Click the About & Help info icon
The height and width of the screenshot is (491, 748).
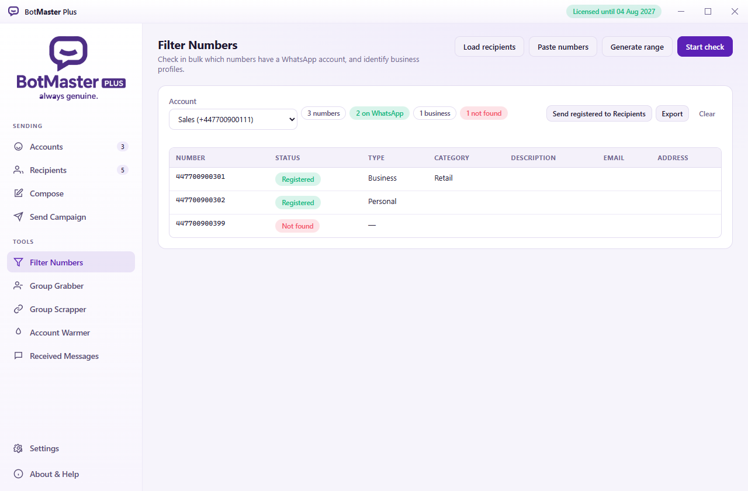(x=19, y=474)
